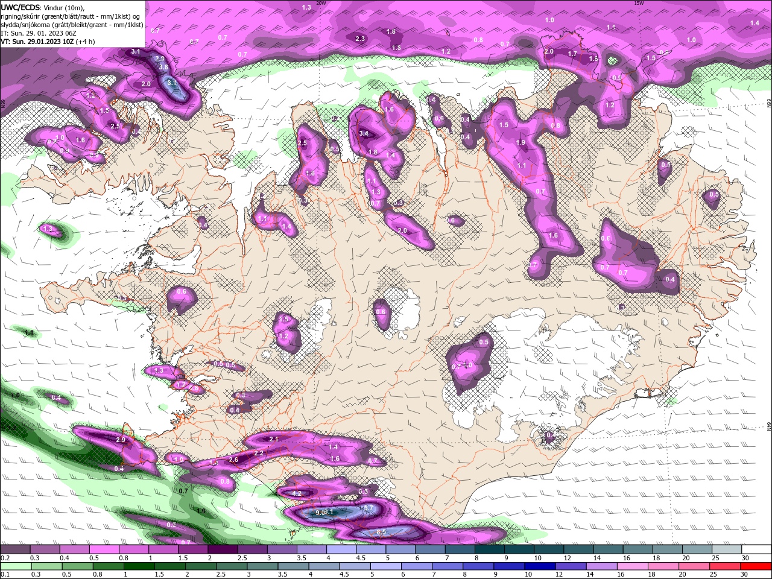
Task: Click the 10 label on the lower color scale
Action: click(x=528, y=575)
